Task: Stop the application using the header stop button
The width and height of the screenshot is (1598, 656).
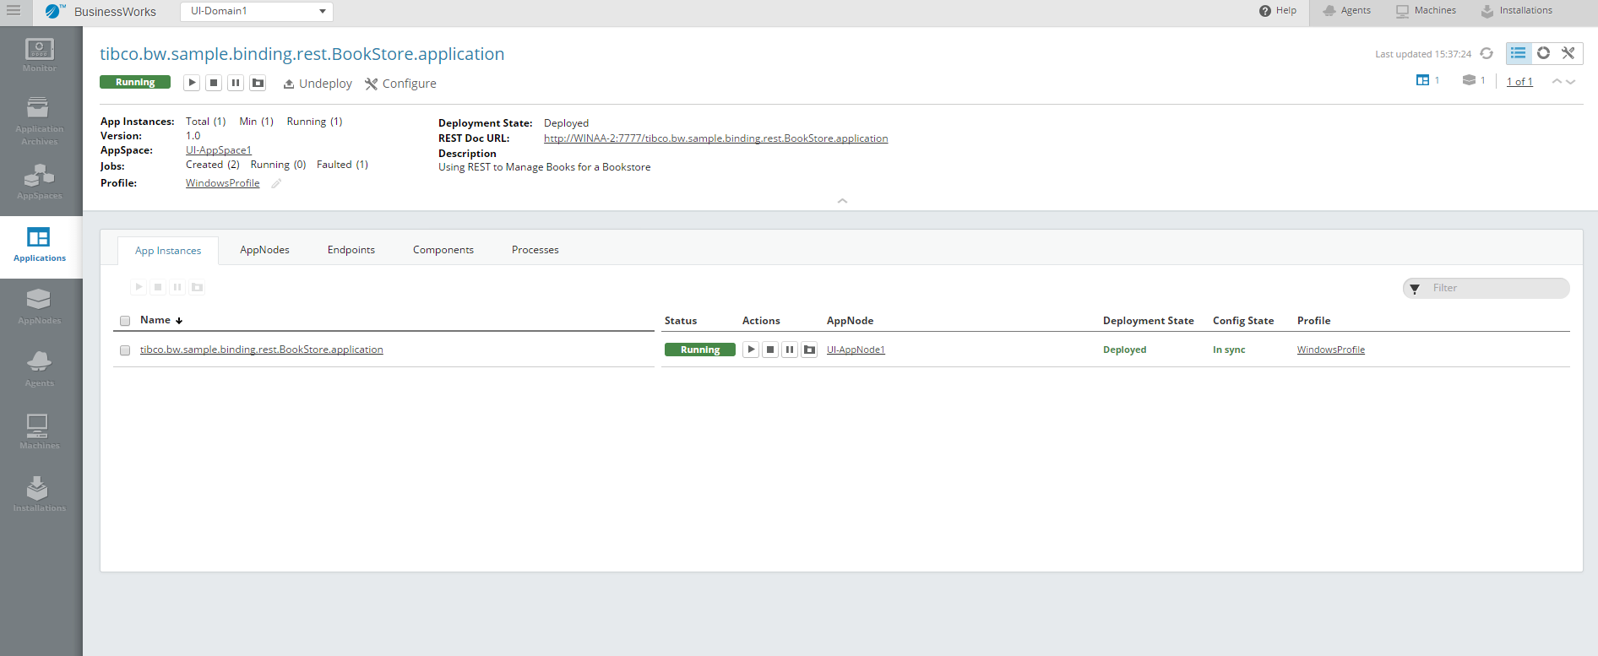Action: (214, 83)
